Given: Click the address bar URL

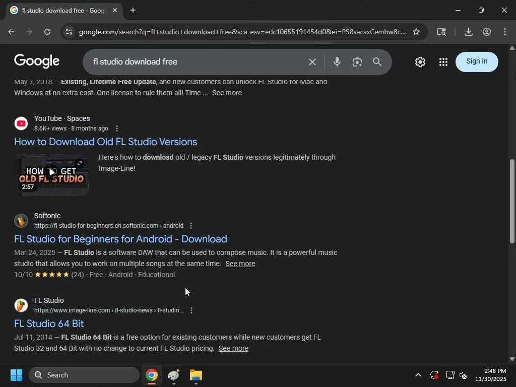Looking at the screenshot, I should click(x=242, y=32).
